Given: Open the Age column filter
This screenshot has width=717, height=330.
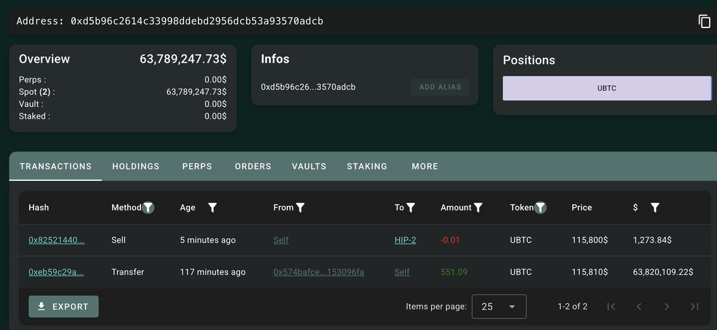Looking at the screenshot, I should [x=212, y=208].
